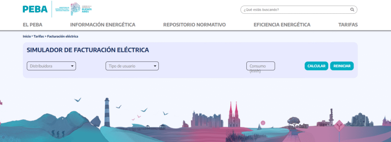
Task: Click the Consumo (kWh) input field
Action: 260,66
